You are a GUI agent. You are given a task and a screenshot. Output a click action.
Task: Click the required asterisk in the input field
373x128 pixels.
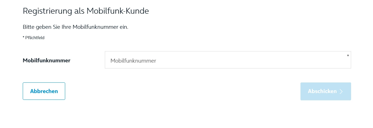point(348,56)
